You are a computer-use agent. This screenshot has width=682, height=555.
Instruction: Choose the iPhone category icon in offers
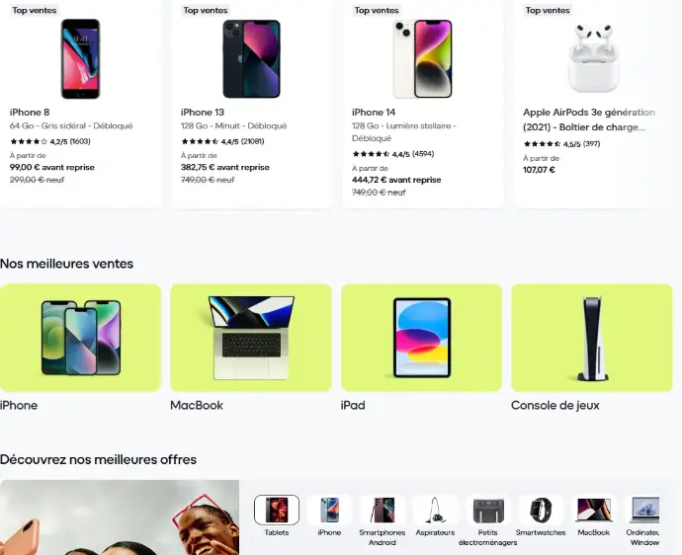pos(329,510)
